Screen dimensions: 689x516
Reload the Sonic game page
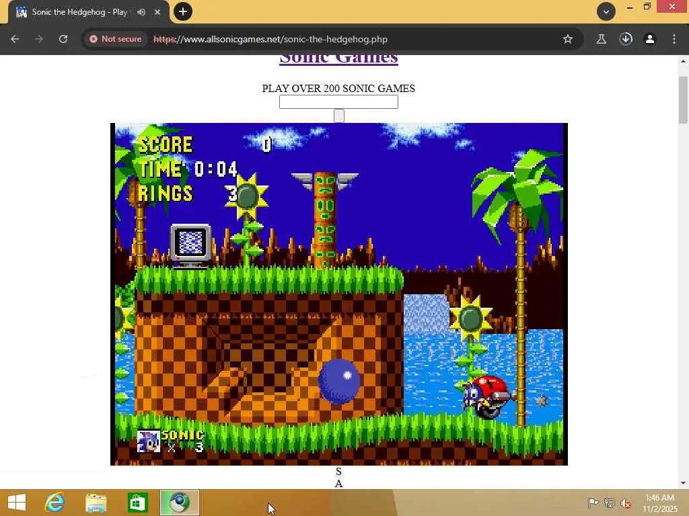point(63,39)
